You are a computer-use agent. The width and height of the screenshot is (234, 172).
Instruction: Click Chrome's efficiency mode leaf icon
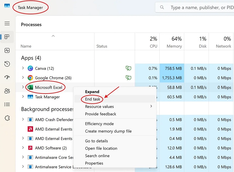[x=128, y=78]
